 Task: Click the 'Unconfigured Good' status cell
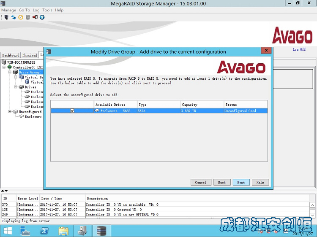[x=246, y=111]
